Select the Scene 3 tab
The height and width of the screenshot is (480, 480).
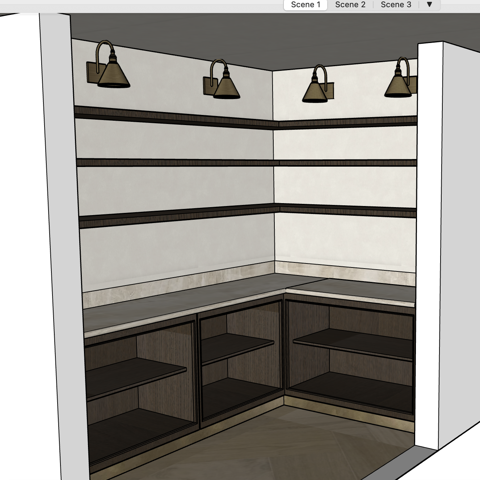point(396,5)
